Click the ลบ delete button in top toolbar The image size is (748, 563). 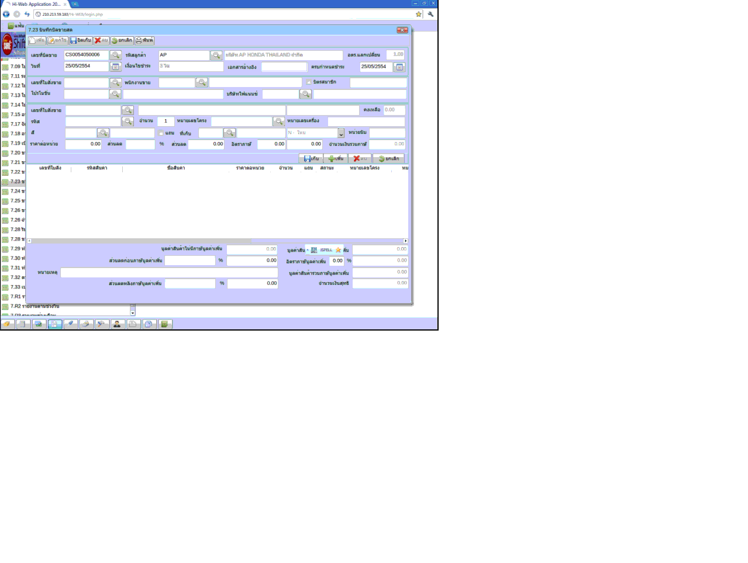pyautogui.click(x=101, y=40)
